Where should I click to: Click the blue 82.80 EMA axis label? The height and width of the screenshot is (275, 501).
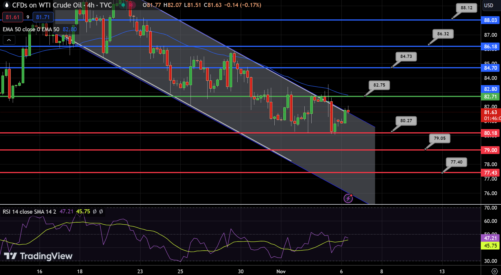[490, 89]
